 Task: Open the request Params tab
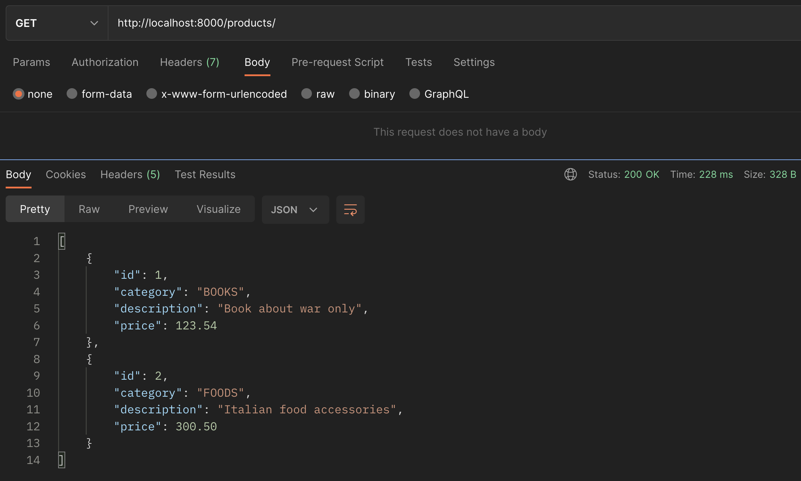tap(32, 62)
